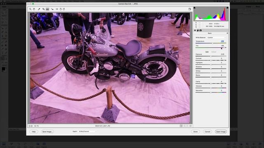This screenshot has width=264, height=148.
Task: Click the Vibrance slider handle
Action: pos(211,88)
